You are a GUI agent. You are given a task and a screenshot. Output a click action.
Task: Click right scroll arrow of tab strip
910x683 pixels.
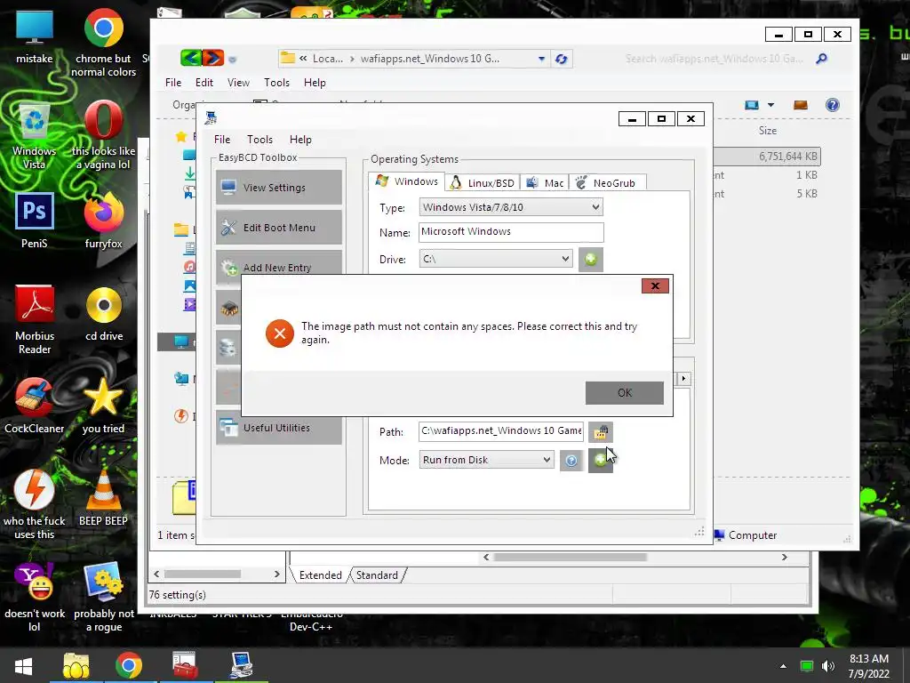click(x=683, y=379)
